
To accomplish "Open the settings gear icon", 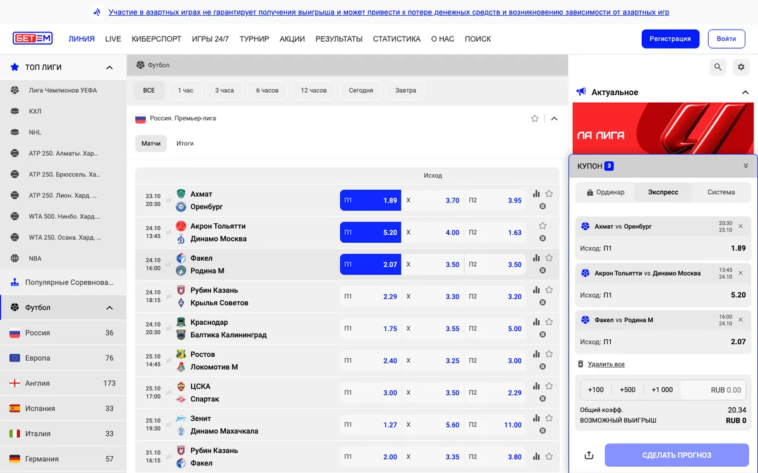I will (742, 67).
